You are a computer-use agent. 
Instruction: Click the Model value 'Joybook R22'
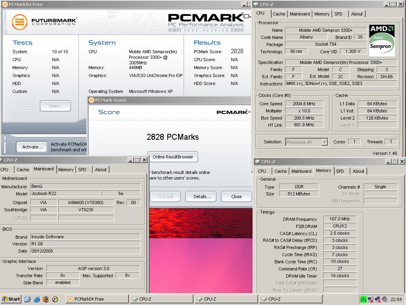tap(65, 193)
